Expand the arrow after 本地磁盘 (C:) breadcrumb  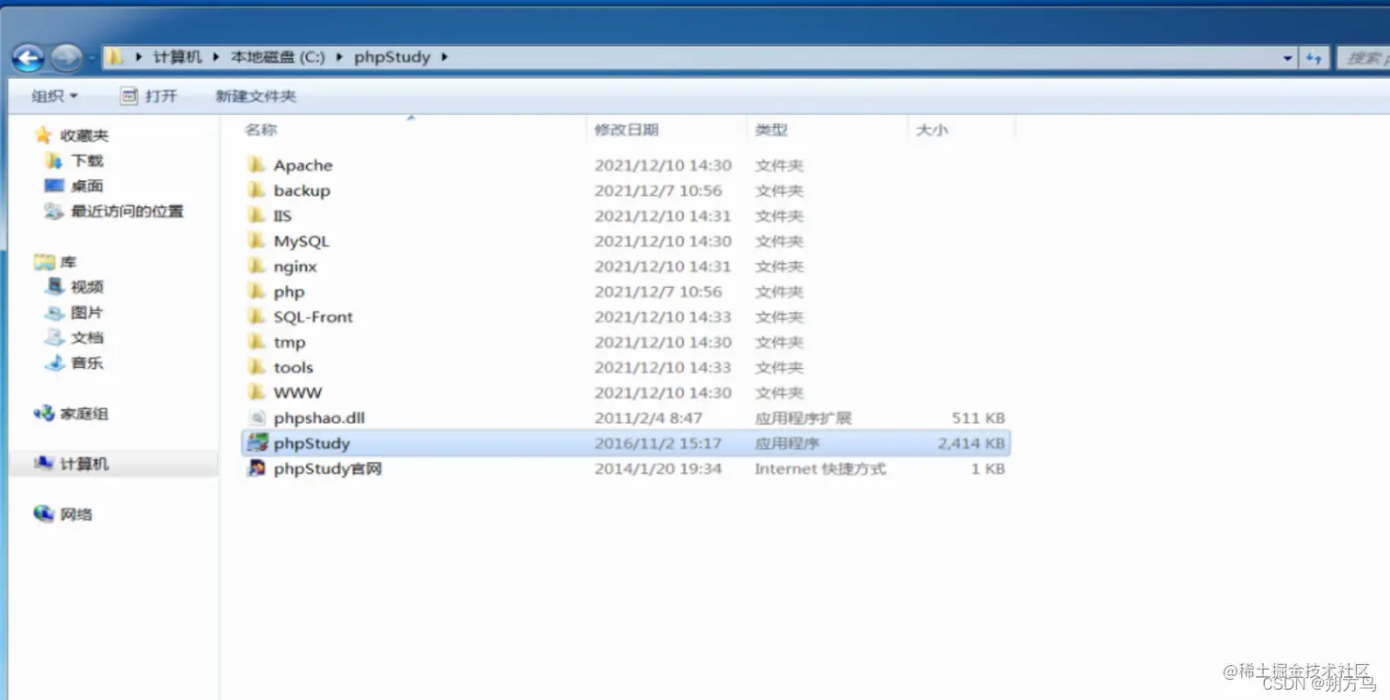click(x=339, y=57)
